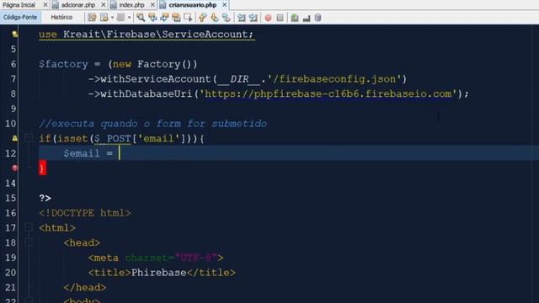539x303 pixels.
Task: Click the Stop Macro Recording square icon
Action: pos(280,18)
